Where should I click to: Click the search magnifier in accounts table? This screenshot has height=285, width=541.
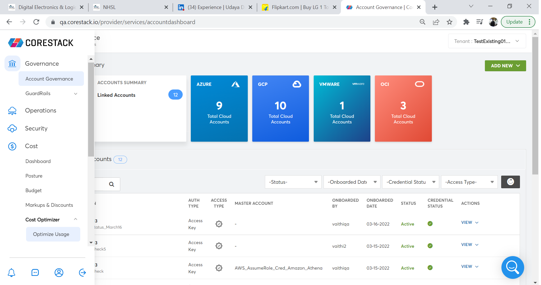coord(111,184)
